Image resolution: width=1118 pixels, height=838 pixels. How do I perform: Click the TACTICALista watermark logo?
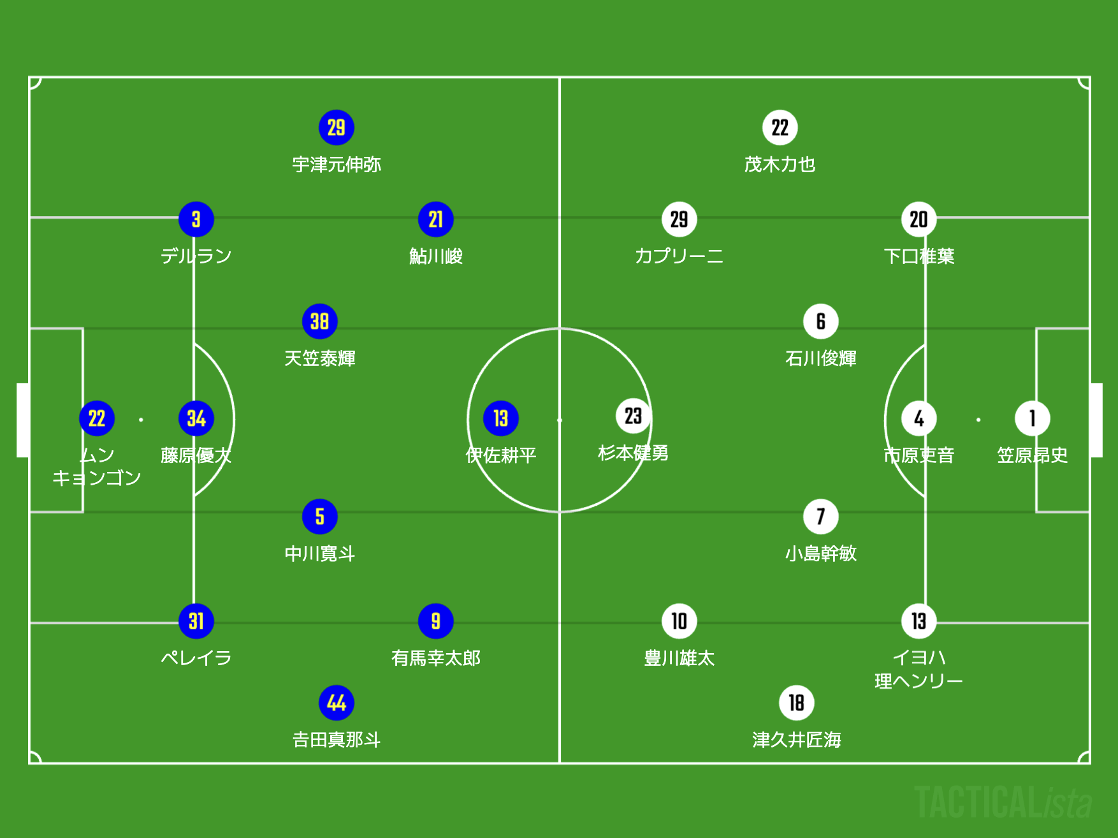(1003, 802)
